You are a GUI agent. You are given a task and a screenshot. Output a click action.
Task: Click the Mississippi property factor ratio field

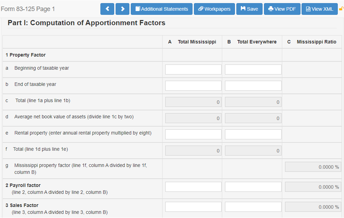tap(313, 167)
